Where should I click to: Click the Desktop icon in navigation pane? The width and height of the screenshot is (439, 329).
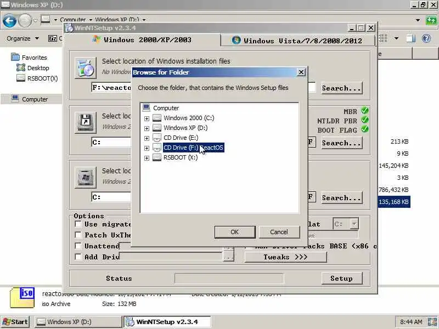point(21,67)
